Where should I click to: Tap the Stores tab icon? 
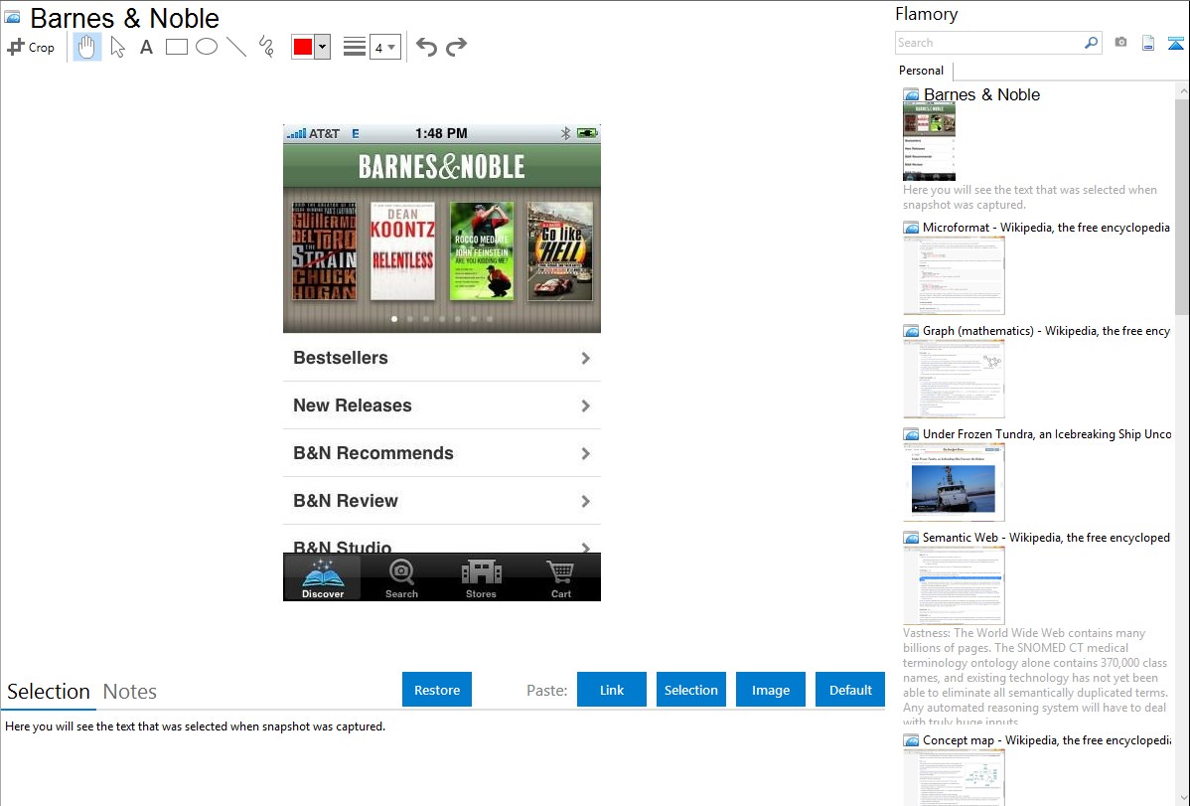click(x=481, y=578)
